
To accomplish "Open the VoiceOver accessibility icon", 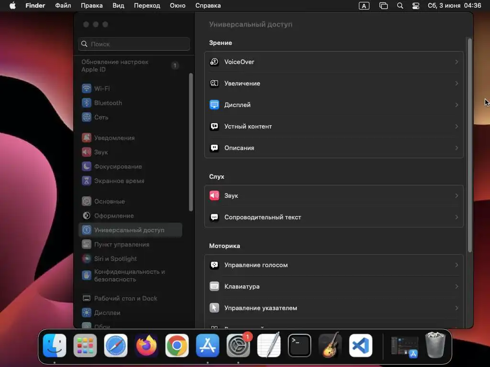I will 214,62.
